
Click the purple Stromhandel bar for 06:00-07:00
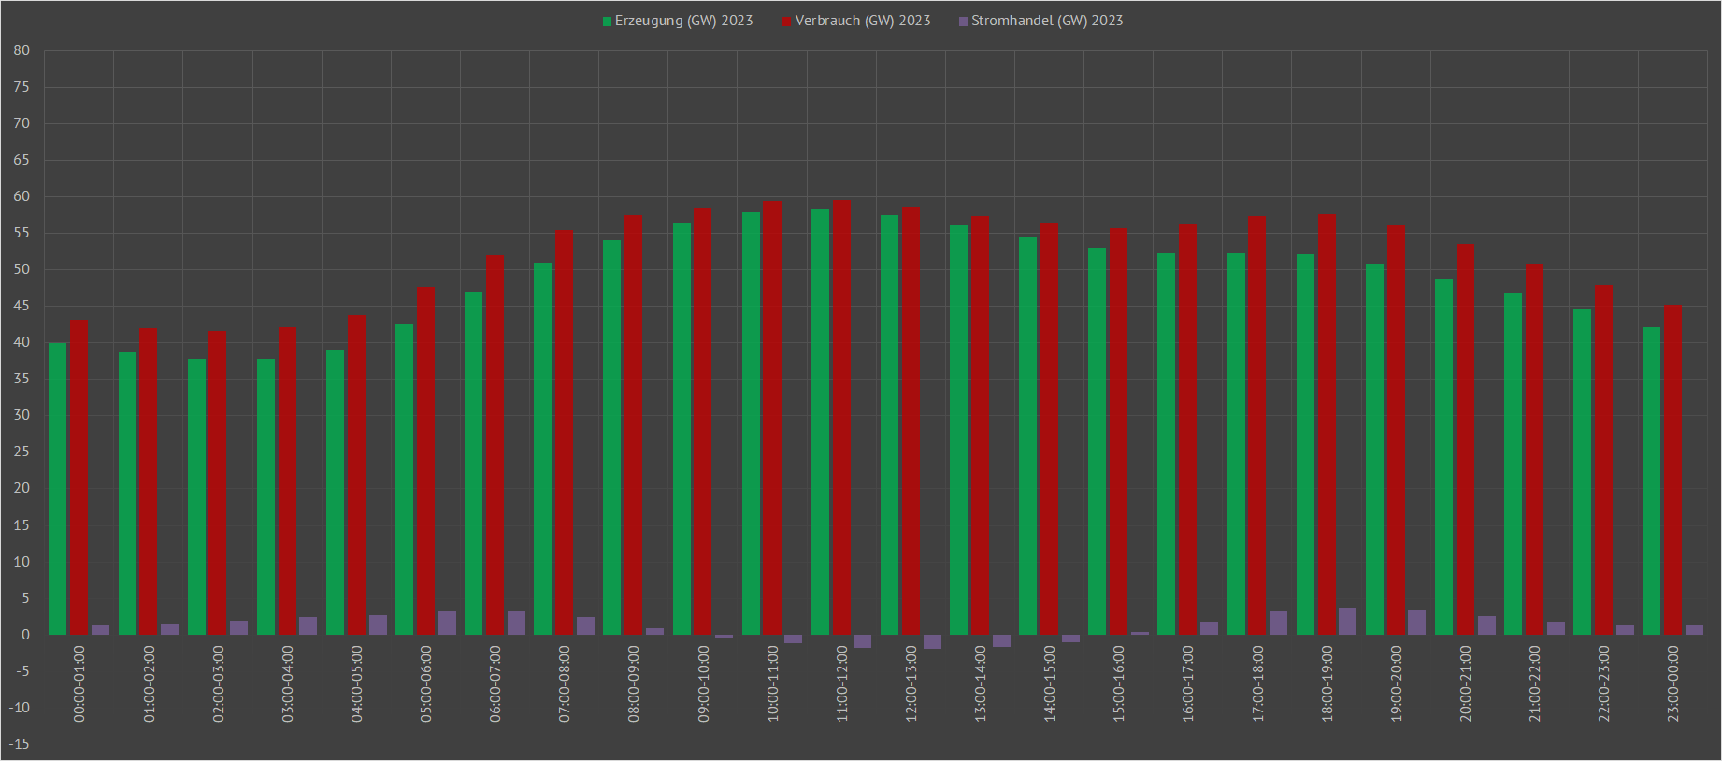(516, 624)
